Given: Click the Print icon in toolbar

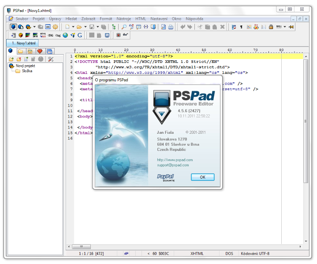Looking at the screenshot, I should click(171, 27).
